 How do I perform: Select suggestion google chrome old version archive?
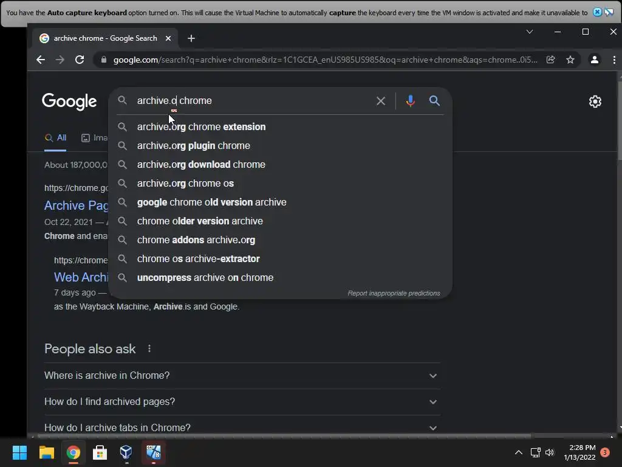pyautogui.click(x=280, y=202)
